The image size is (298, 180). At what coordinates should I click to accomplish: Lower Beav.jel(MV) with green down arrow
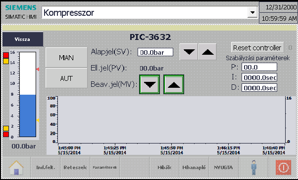tap(149, 84)
